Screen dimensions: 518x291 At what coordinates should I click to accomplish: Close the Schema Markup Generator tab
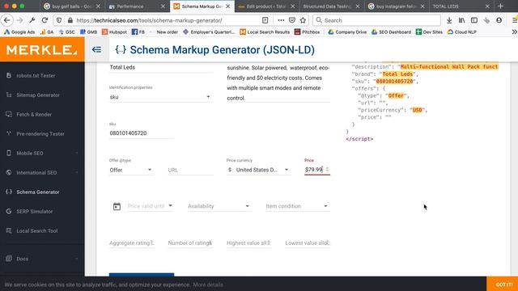228,6
